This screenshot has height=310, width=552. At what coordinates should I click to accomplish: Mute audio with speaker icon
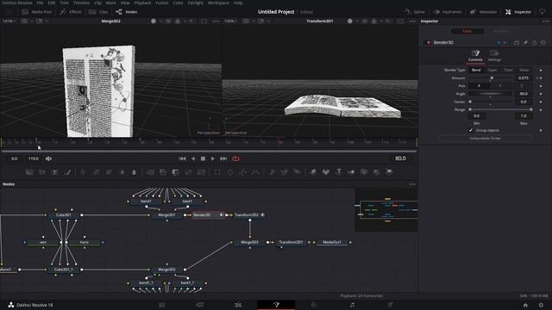[x=48, y=158]
